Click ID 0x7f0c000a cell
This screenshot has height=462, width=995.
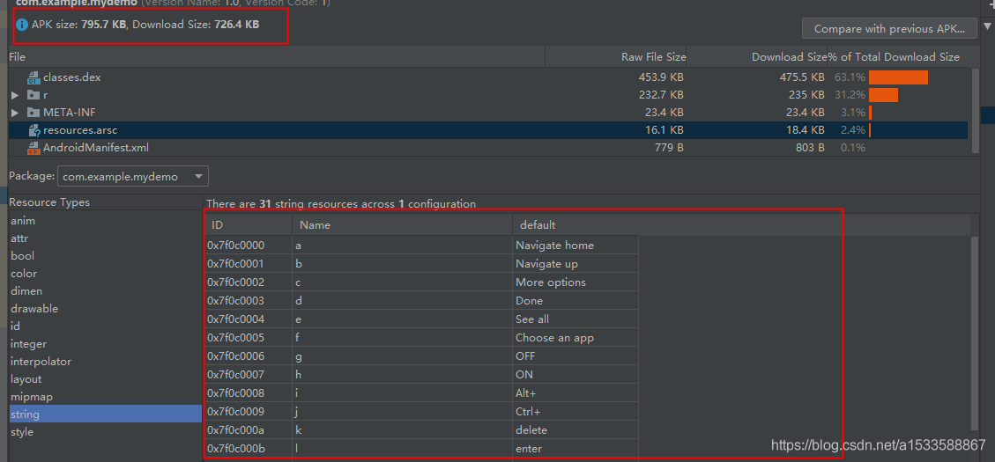(249, 430)
